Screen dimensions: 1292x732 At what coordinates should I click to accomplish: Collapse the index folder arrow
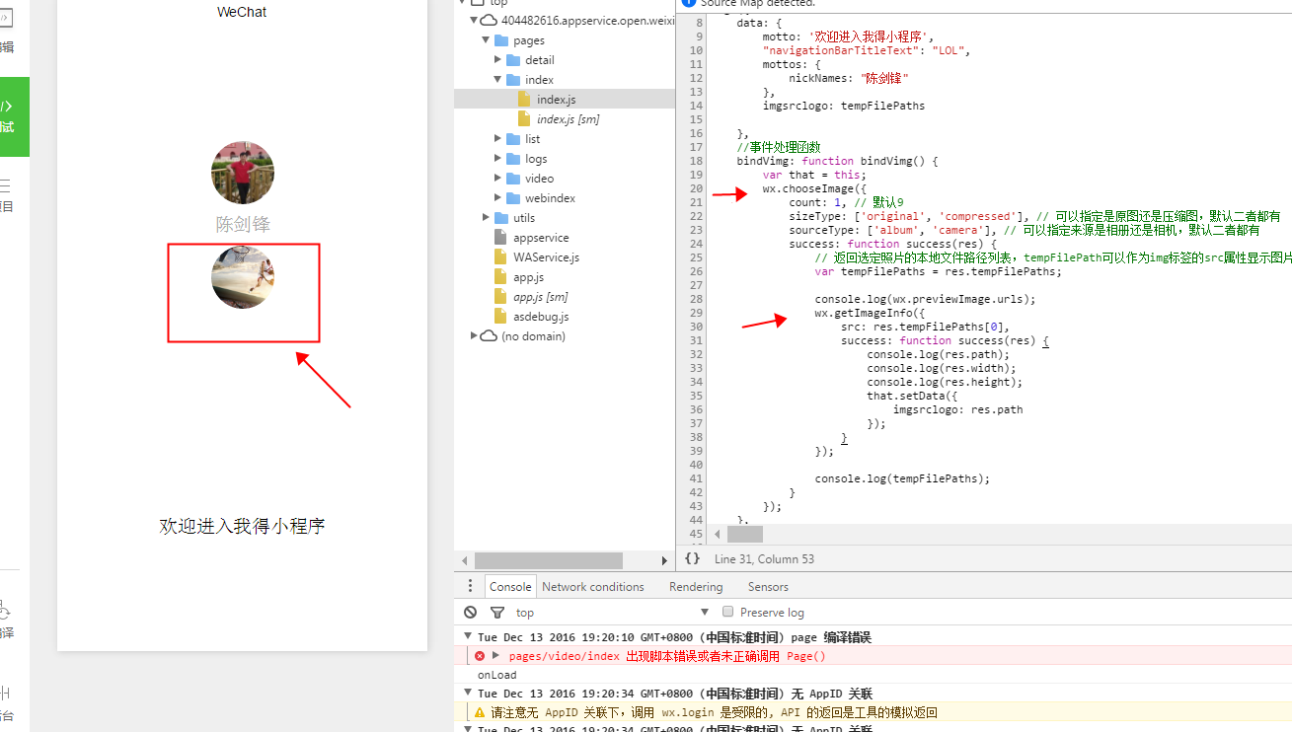click(x=498, y=80)
